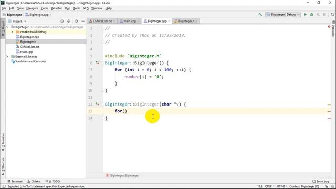
Task: Open the run configuration dropdown
Action: point(283,15)
